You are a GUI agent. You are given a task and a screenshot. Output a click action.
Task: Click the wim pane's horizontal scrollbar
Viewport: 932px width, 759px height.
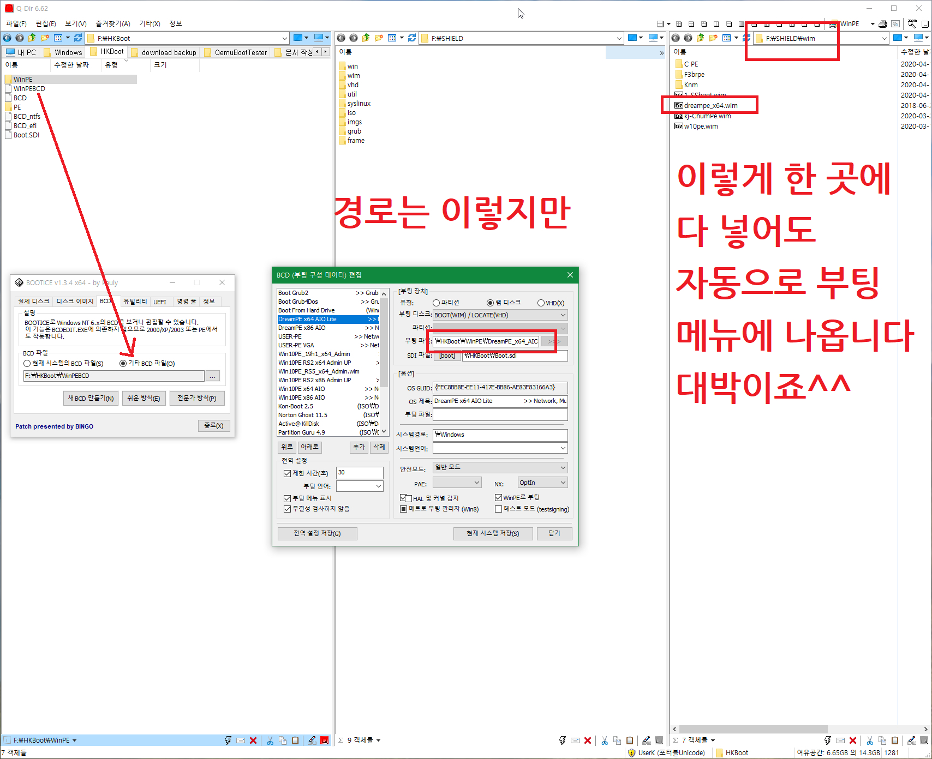(753, 729)
